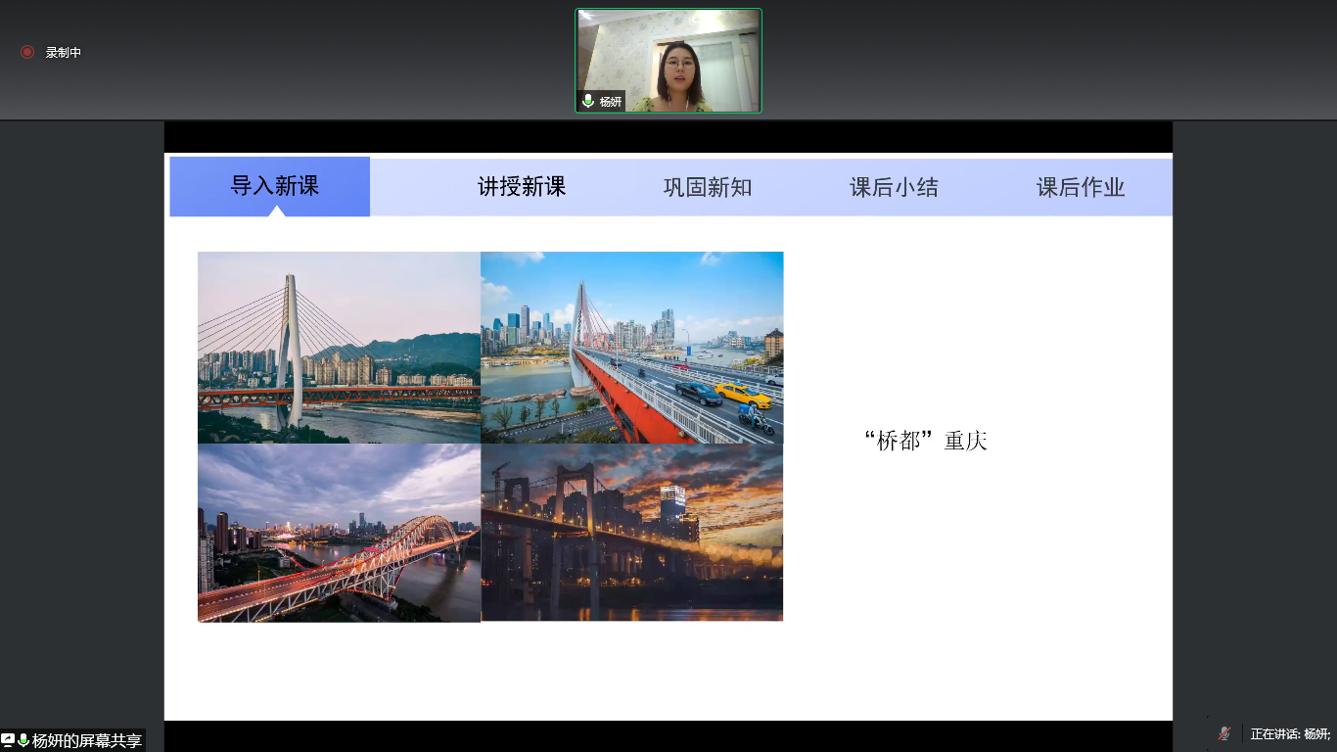Click the 杨妍 name label on the video tile
This screenshot has height=752, width=1337.
click(x=611, y=102)
